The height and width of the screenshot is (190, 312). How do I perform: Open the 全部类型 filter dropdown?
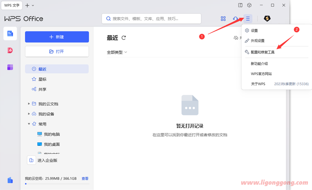point(117,52)
